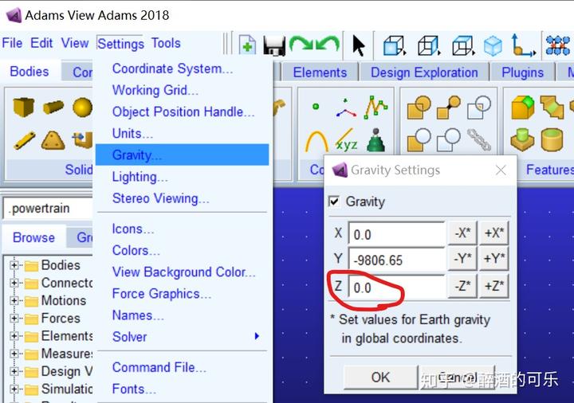Click the +X* gravity button
Viewport: 574px width, 403px height.
point(493,233)
